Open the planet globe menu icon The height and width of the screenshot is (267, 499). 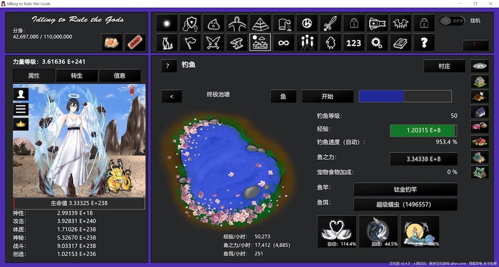(x=307, y=23)
